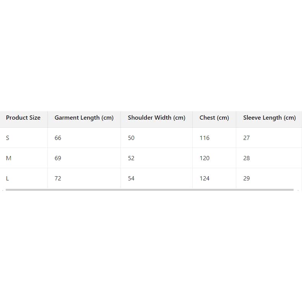
Task: Click the shoulder width value 50
Action: tap(131, 138)
